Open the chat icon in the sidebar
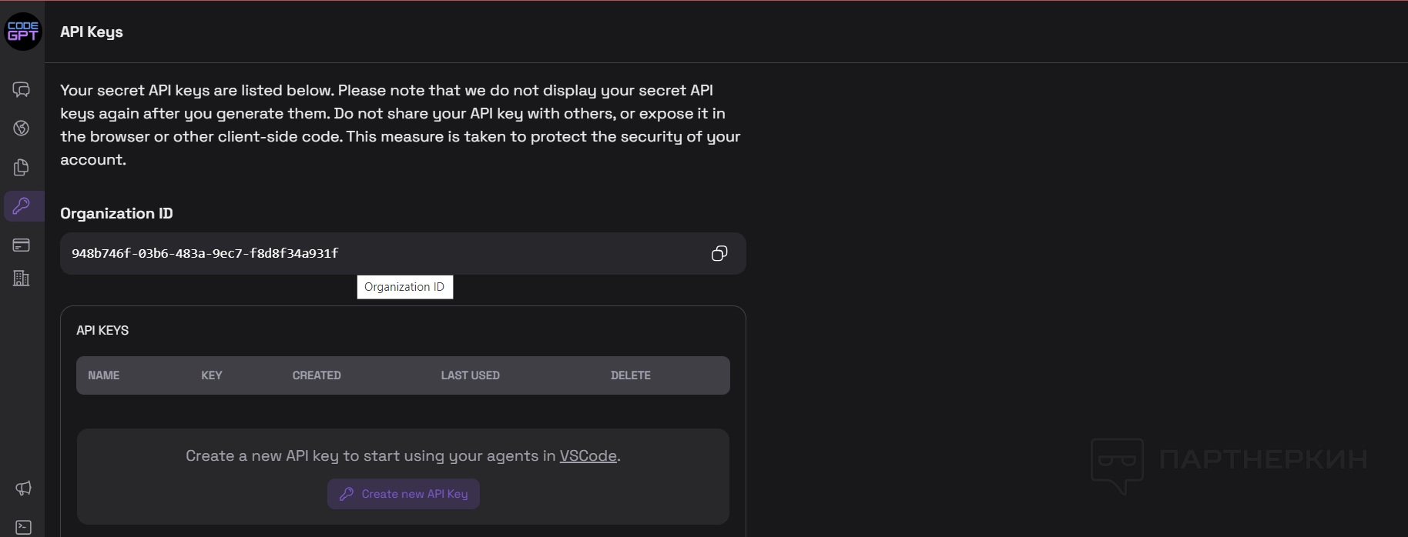This screenshot has height=537, width=1408. (22, 90)
